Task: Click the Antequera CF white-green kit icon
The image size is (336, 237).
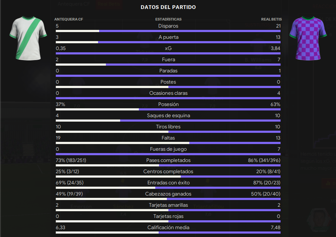Action: 28,38
